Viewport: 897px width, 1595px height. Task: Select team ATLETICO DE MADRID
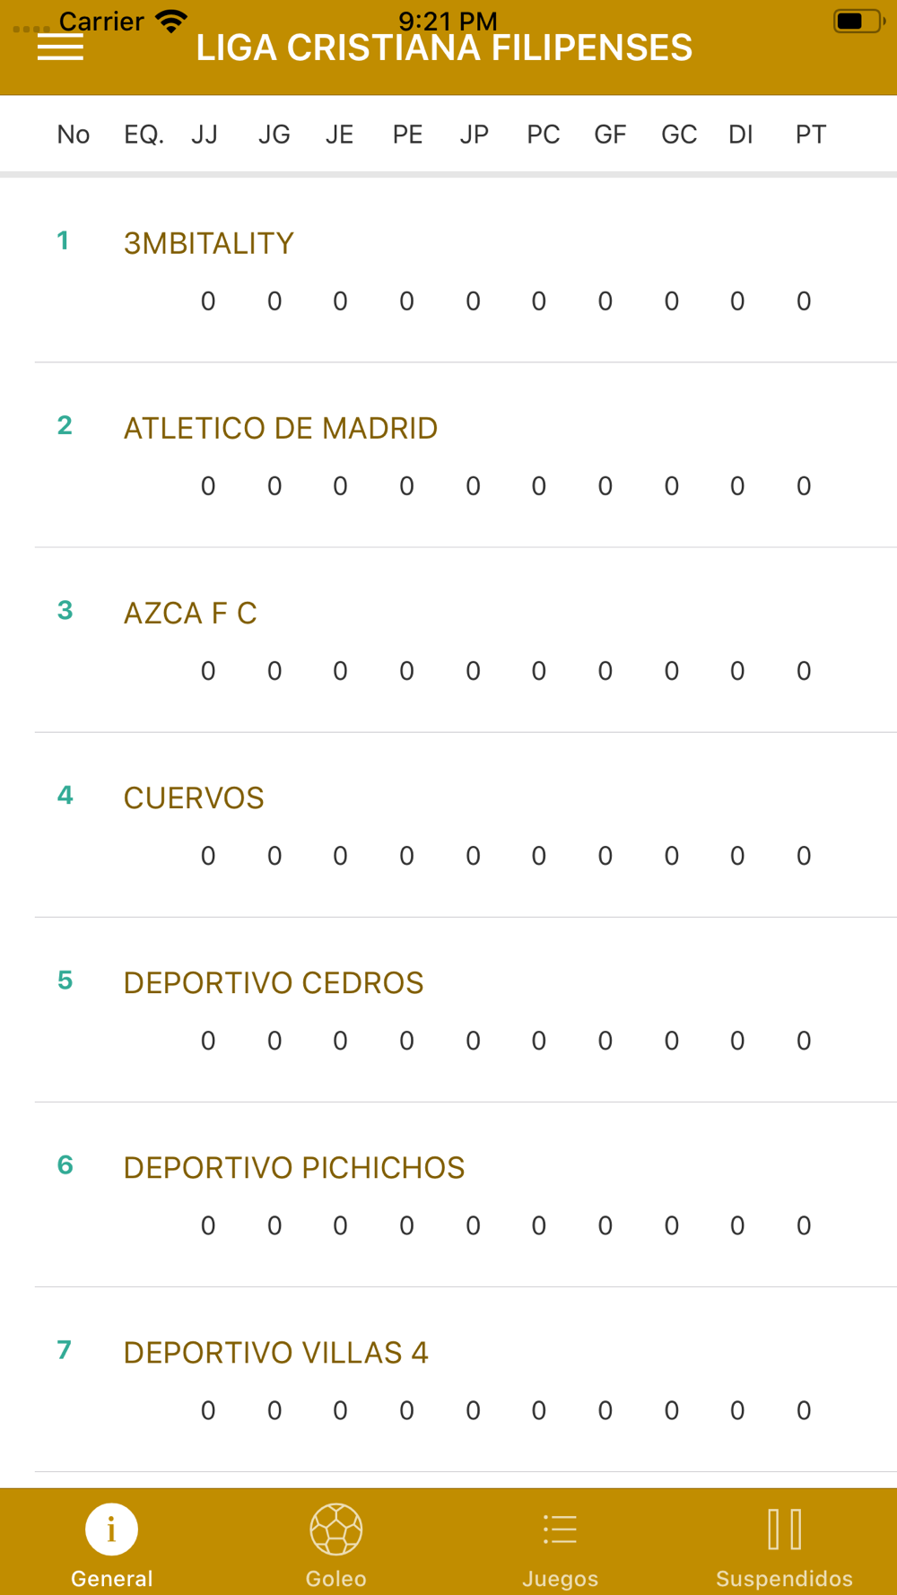pyautogui.click(x=280, y=428)
